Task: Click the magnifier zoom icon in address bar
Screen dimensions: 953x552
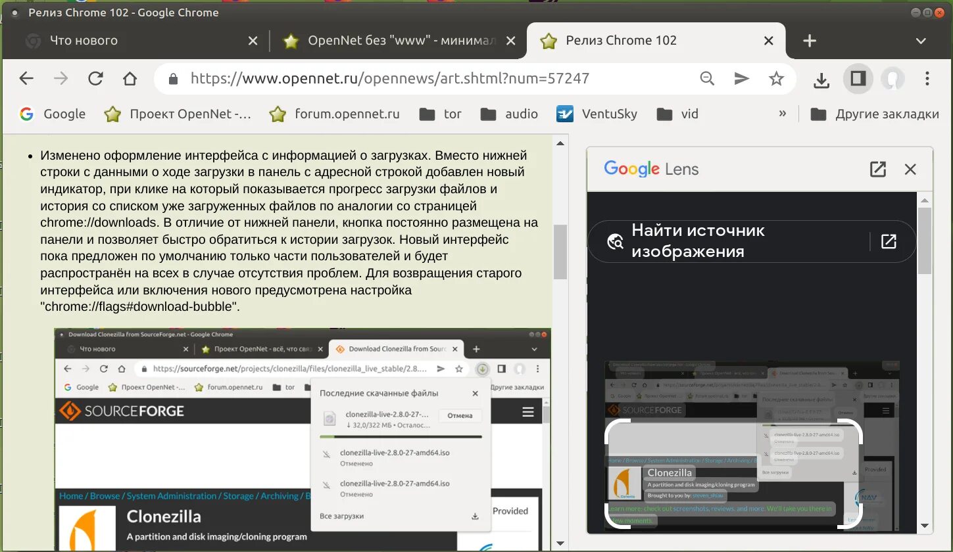Action: (707, 78)
